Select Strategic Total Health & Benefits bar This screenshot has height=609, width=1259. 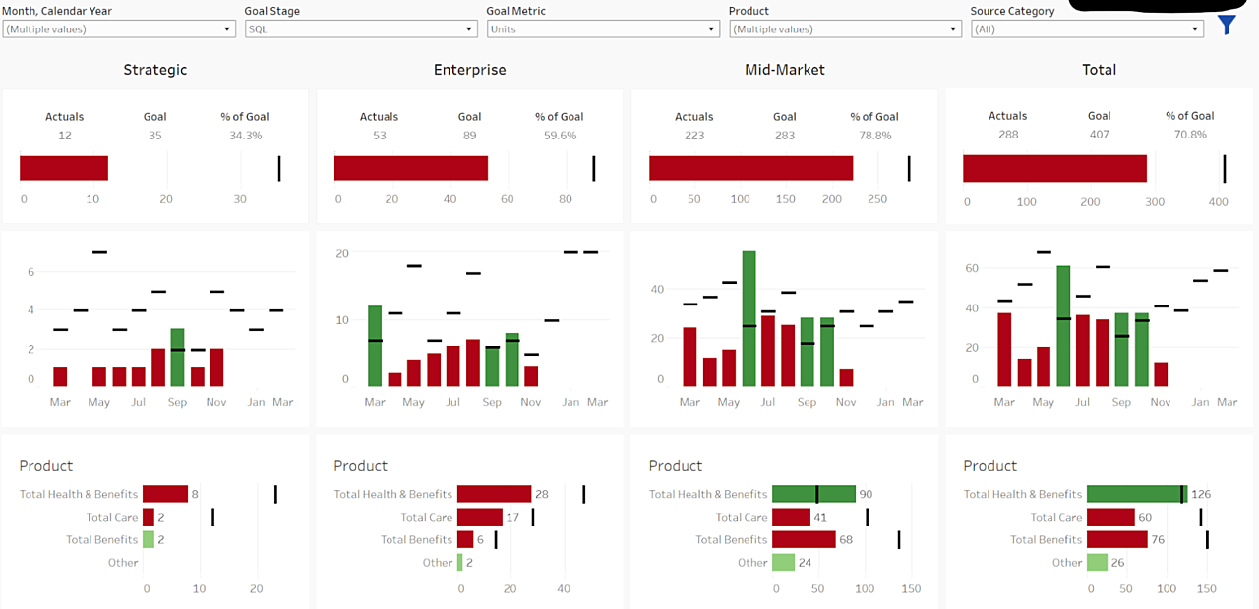point(165,494)
